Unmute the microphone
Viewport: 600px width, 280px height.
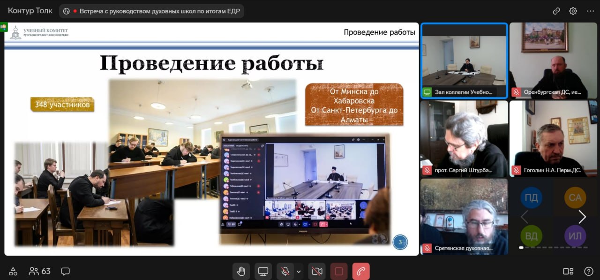pos(285,271)
